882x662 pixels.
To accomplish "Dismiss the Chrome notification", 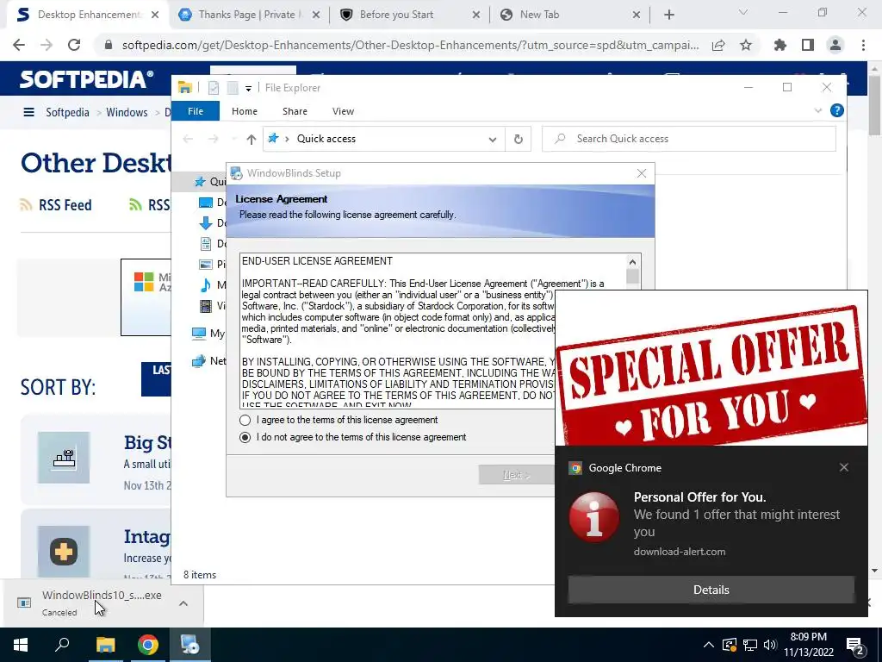I will (844, 467).
